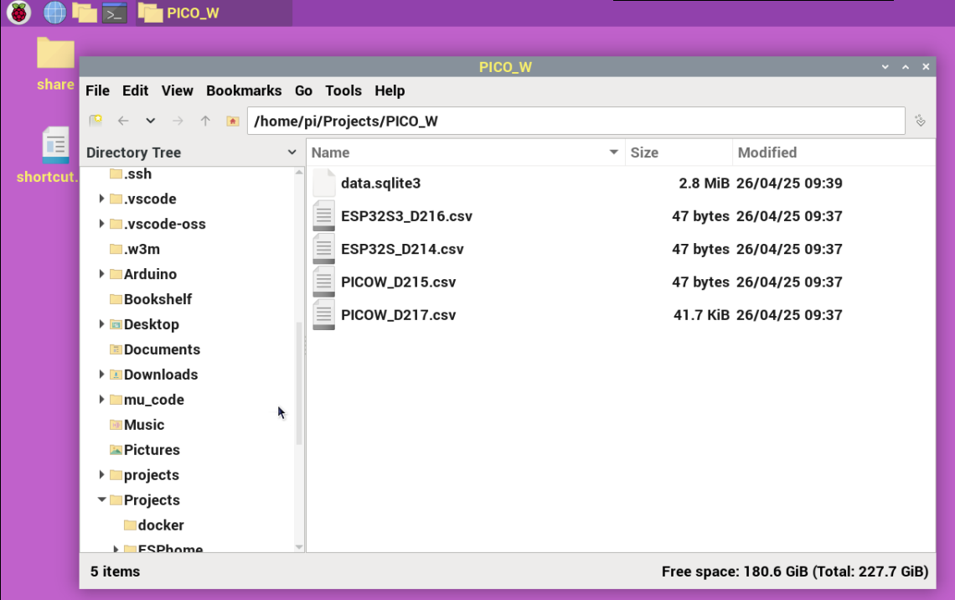Open the Raspberry Pi main menu
This screenshot has height=600, width=955.
[19, 13]
